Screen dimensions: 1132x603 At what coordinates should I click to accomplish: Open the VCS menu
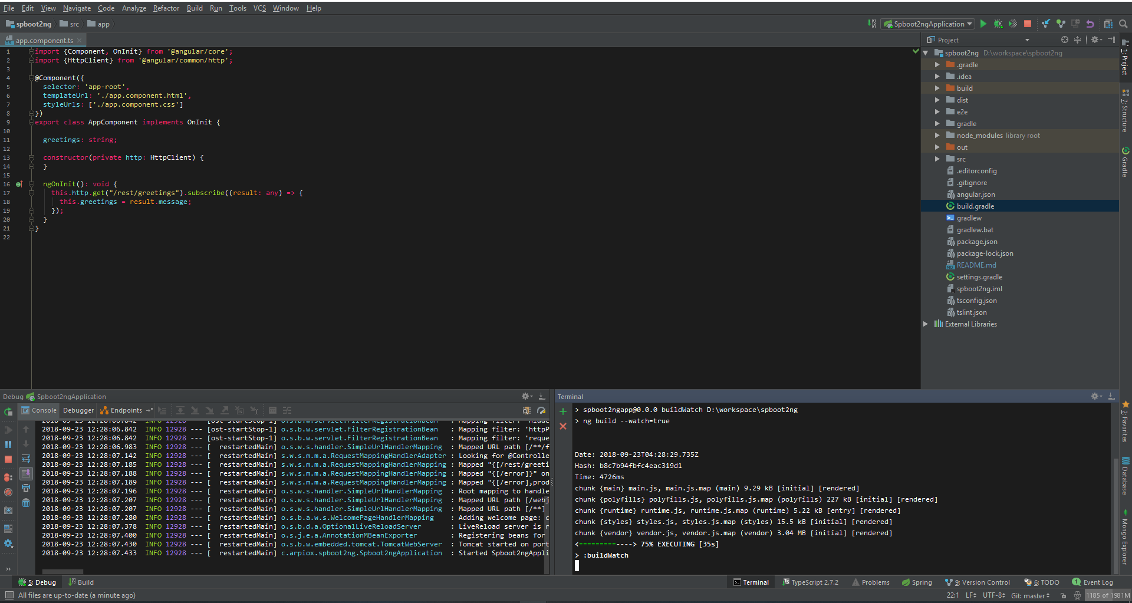tap(259, 8)
